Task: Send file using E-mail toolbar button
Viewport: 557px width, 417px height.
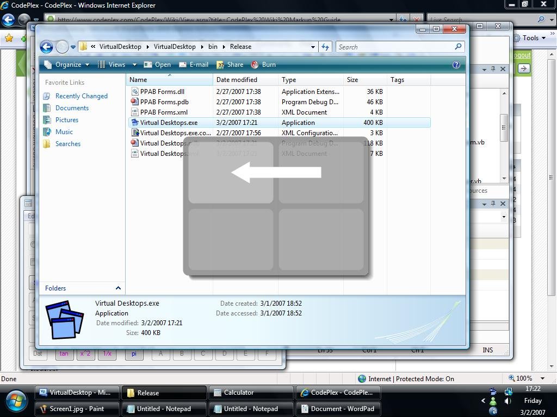Action: 194,65
